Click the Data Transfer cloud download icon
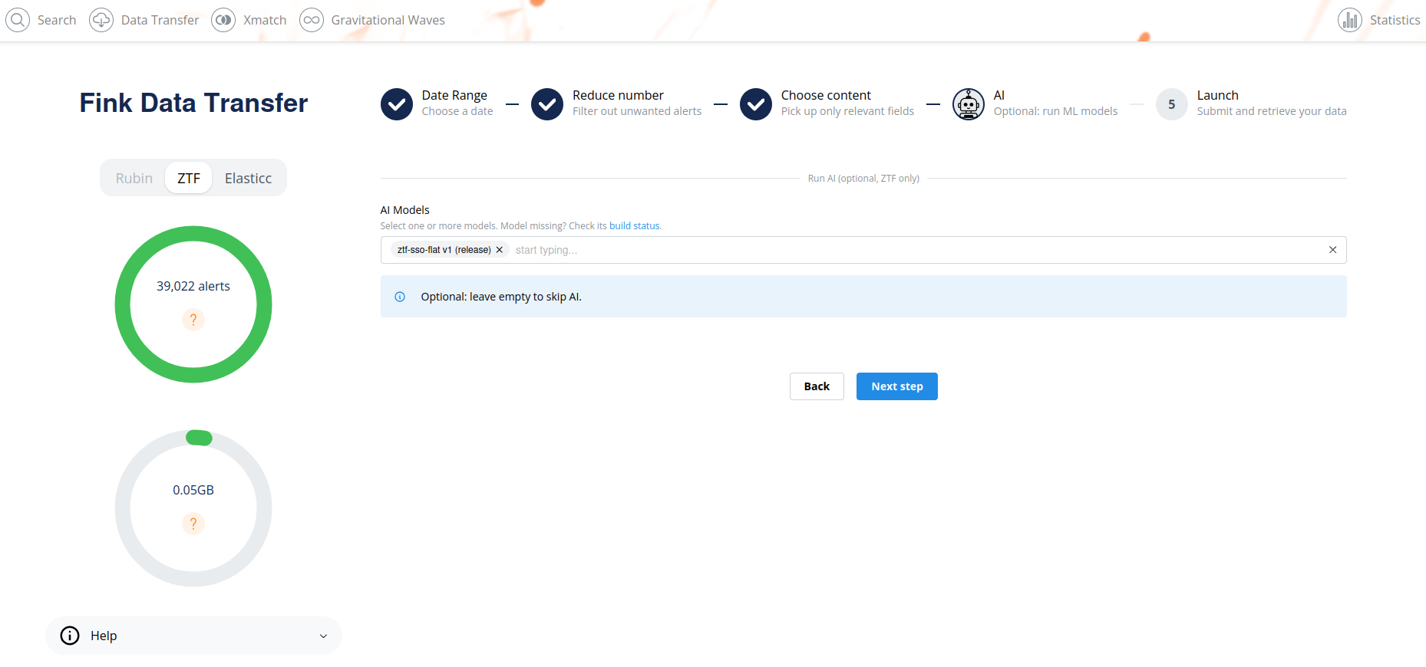Screen dimensions: 1426x667 [x=101, y=20]
